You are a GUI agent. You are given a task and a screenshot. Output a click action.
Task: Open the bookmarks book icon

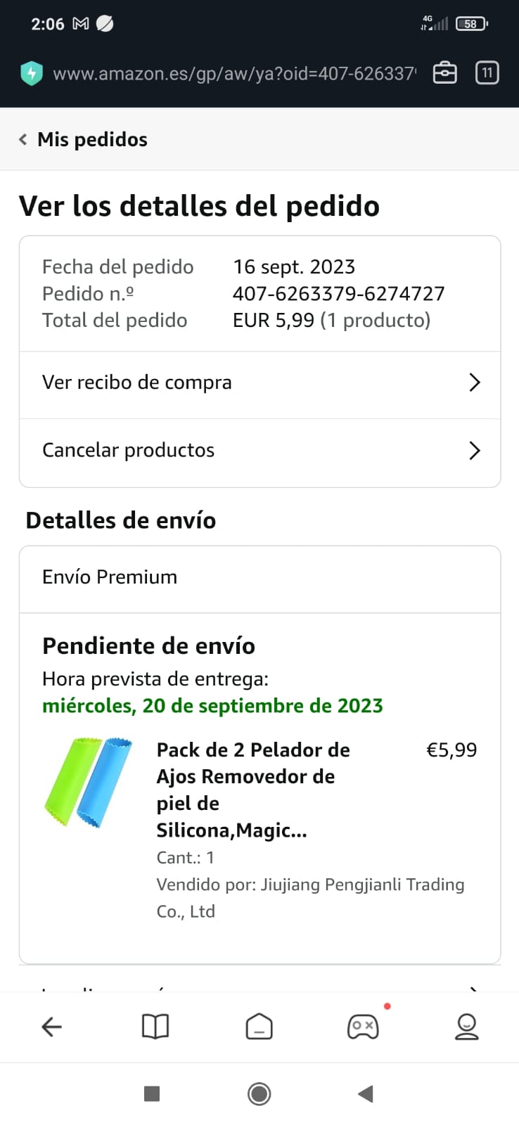pyautogui.click(x=155, y=1027)
